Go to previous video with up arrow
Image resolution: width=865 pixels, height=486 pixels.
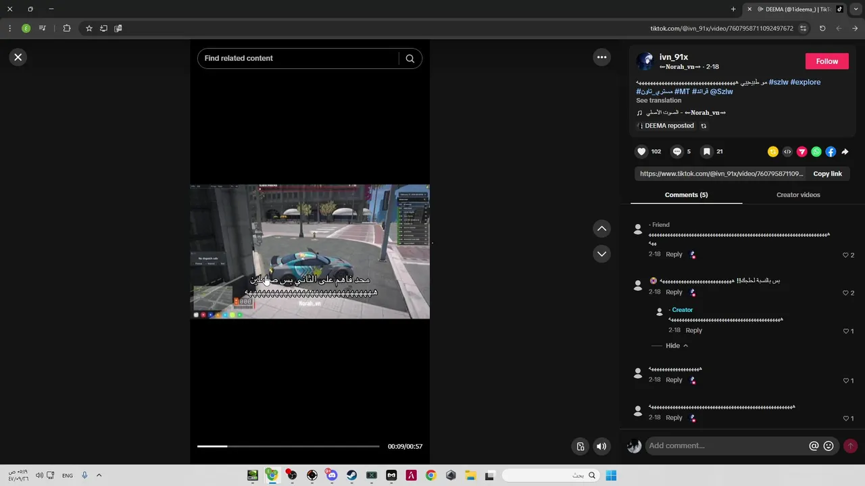(x=601, y=229)
